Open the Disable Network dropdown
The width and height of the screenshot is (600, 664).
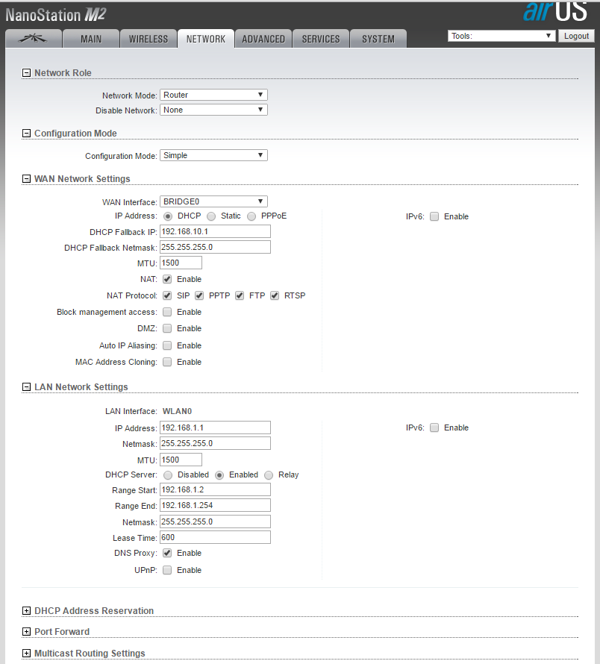click(213, 110)
